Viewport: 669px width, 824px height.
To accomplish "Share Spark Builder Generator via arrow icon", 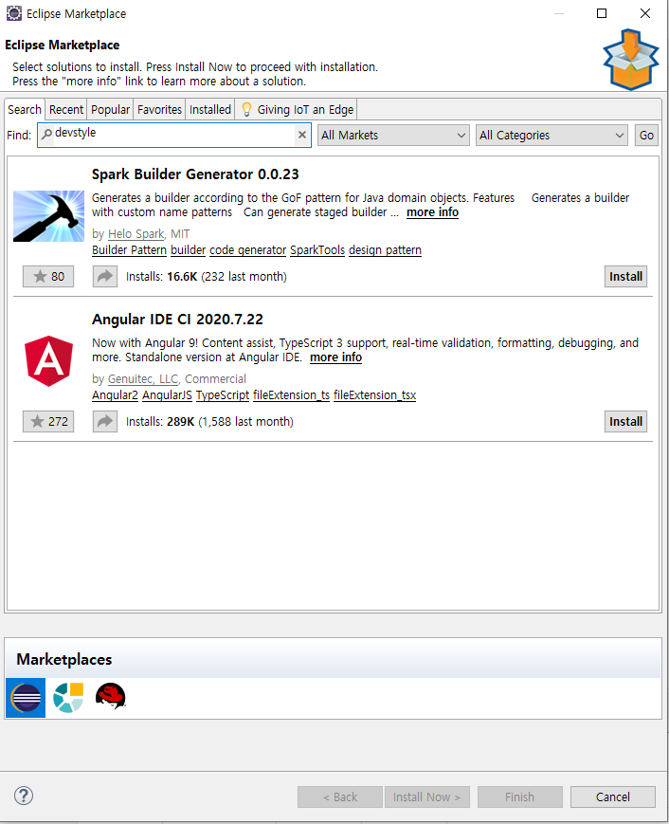I will pos(105,277).
